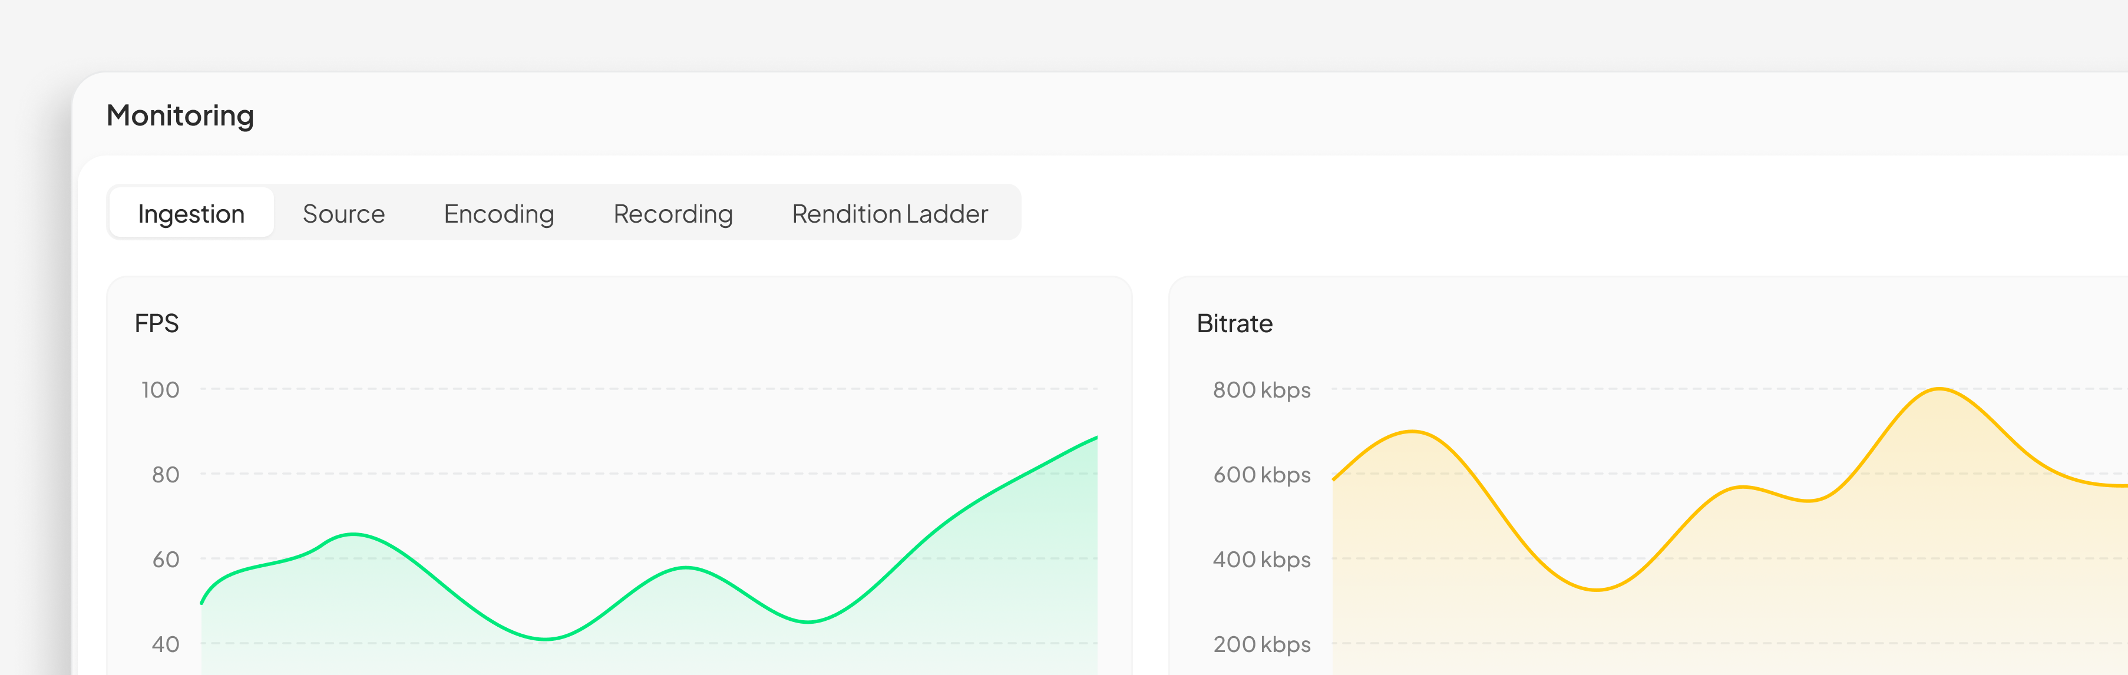Click the 400 kbps axis label
The width and height of the screenshot is (2128, 675).
(x=1261, y=560)
